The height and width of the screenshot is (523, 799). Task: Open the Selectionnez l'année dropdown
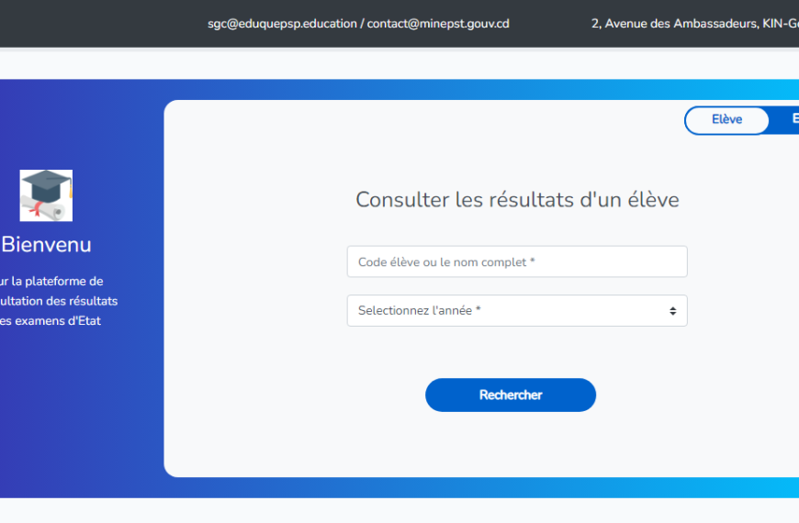point(517,311)
